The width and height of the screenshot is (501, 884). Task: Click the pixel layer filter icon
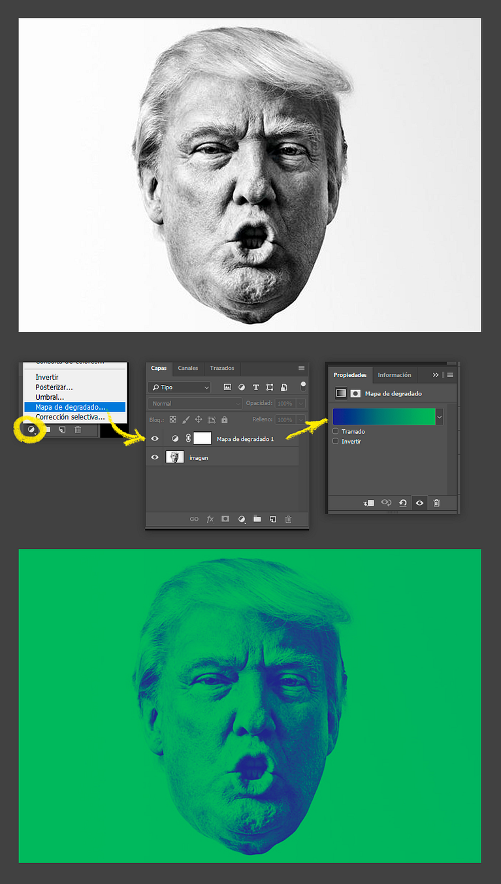227,387
